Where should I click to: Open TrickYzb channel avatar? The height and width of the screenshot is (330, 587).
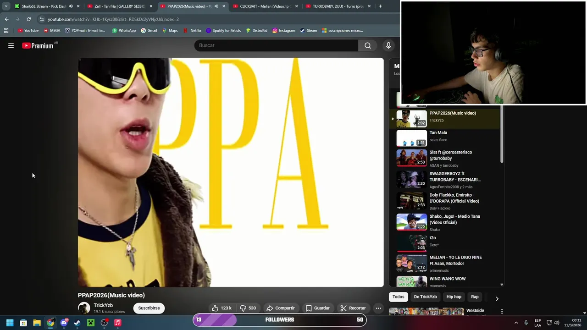[84, 308]
